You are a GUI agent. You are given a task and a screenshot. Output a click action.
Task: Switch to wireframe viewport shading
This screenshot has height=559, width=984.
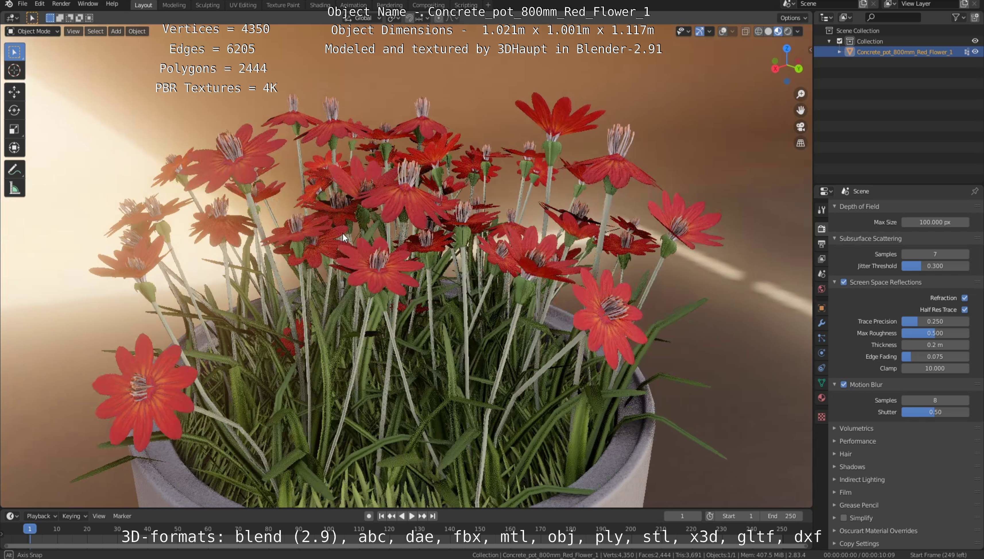758,32
